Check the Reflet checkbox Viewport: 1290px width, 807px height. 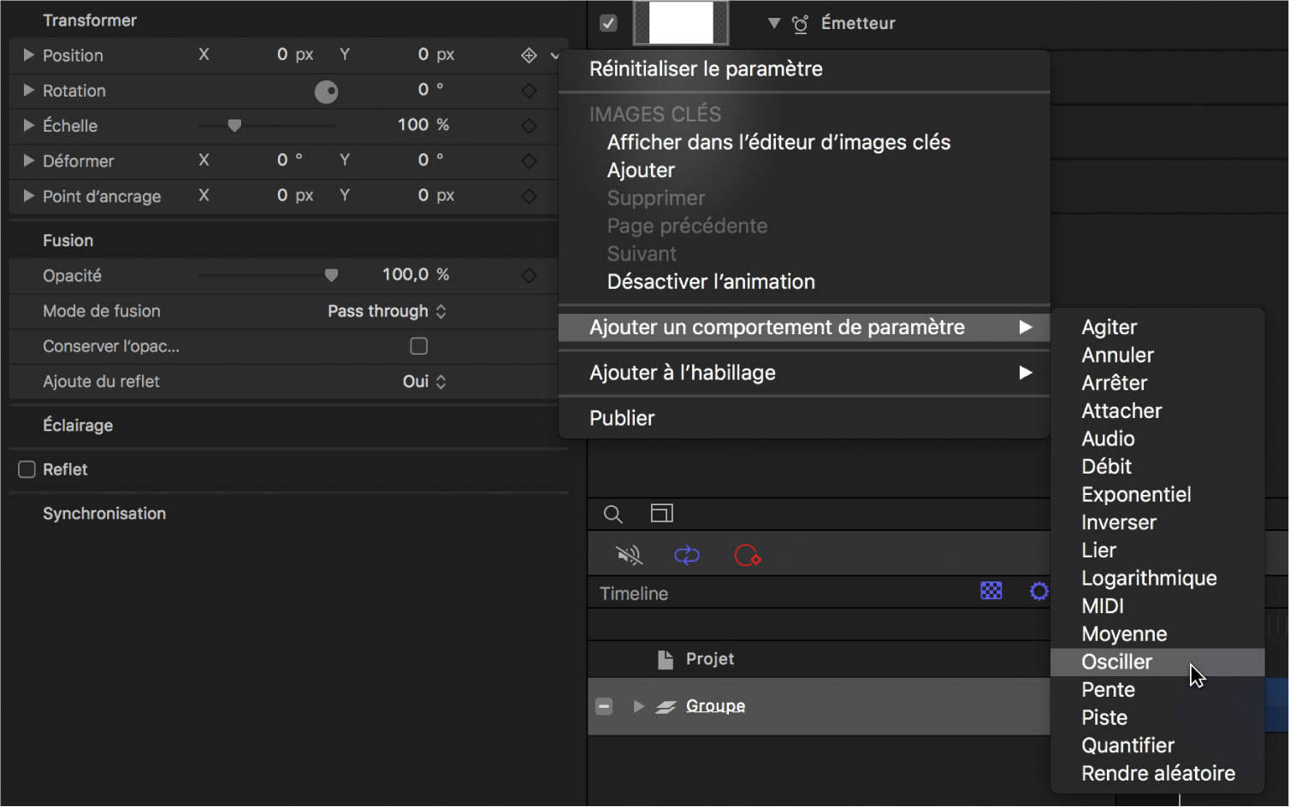tap(25, 469)
